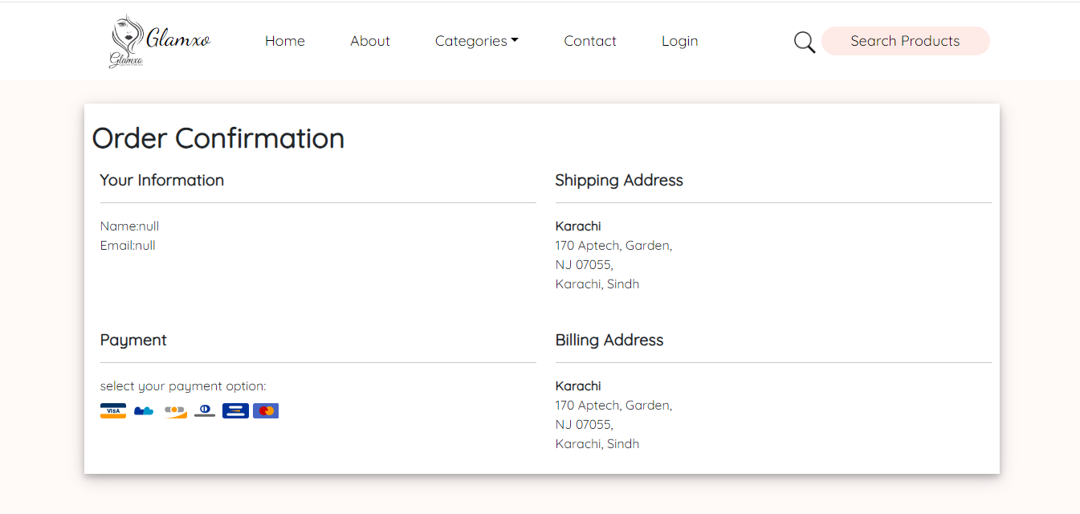This screenshot has height=514, width=1080.
Task: Select the Diners Club payment icon
Action: click(x=205, y=411)
